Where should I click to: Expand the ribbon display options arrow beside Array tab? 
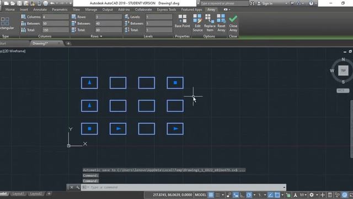(x=229, y=9)
